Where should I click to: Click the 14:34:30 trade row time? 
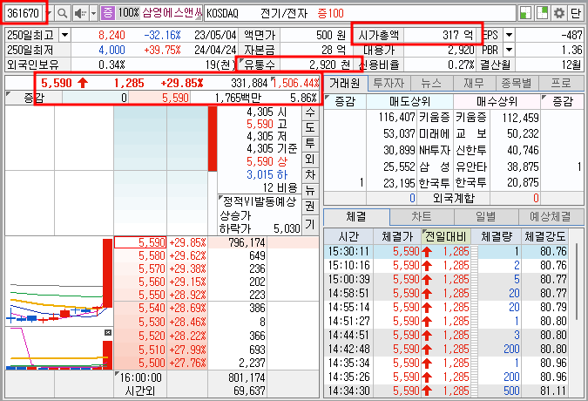[x=348, y=391]
